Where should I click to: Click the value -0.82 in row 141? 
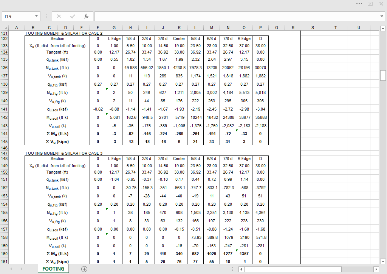98,109
